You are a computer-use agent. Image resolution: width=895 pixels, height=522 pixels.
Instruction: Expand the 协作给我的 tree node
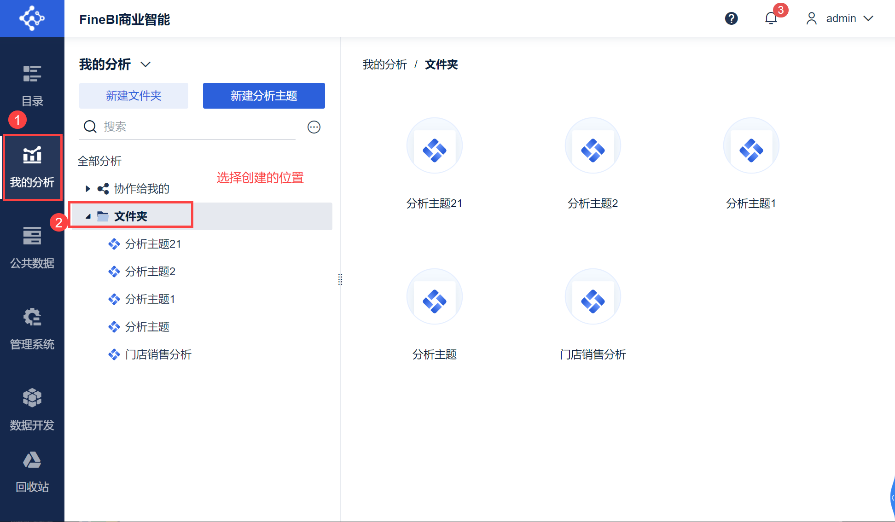(x=87, y=189)
